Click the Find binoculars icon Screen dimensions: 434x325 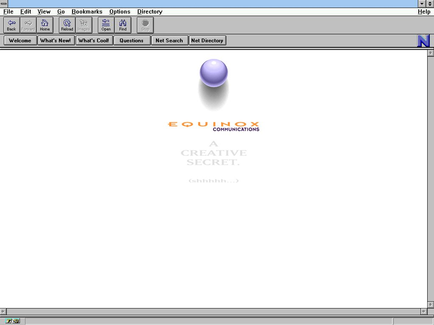tap(123, 25)
